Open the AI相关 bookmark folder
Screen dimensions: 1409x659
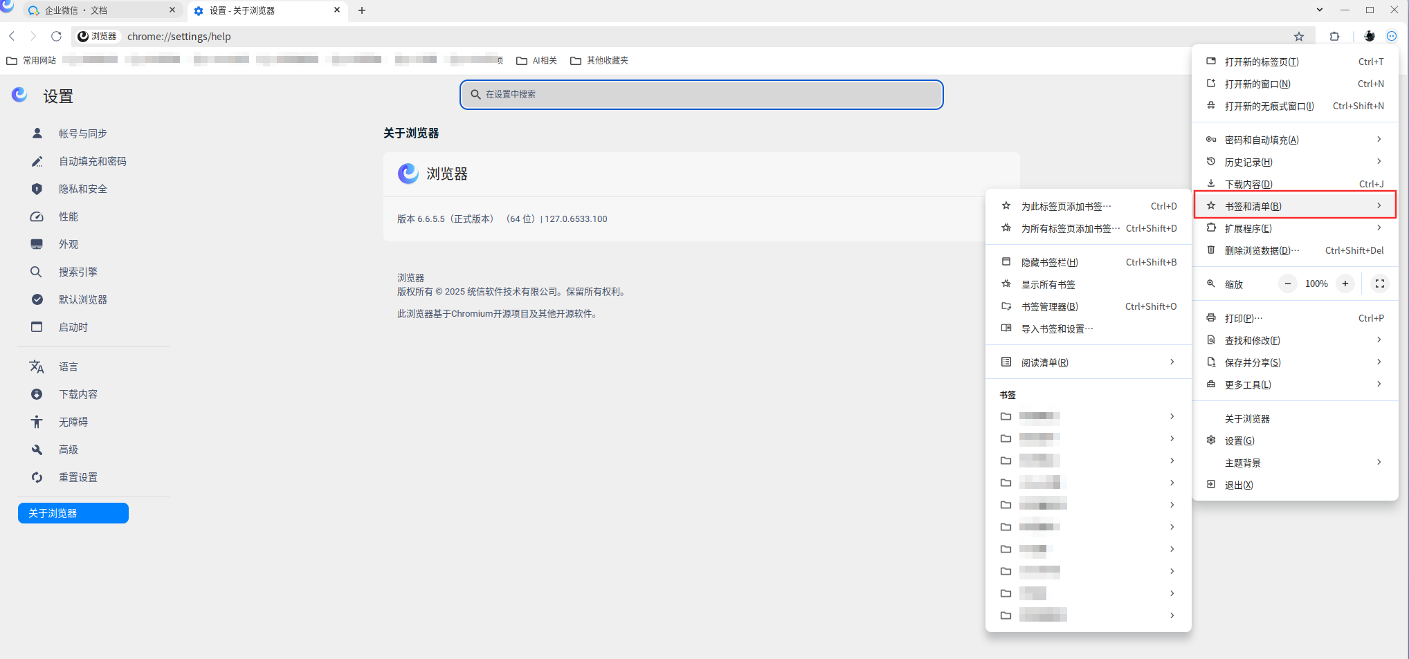pyautogui.click(x=537, y=61)
